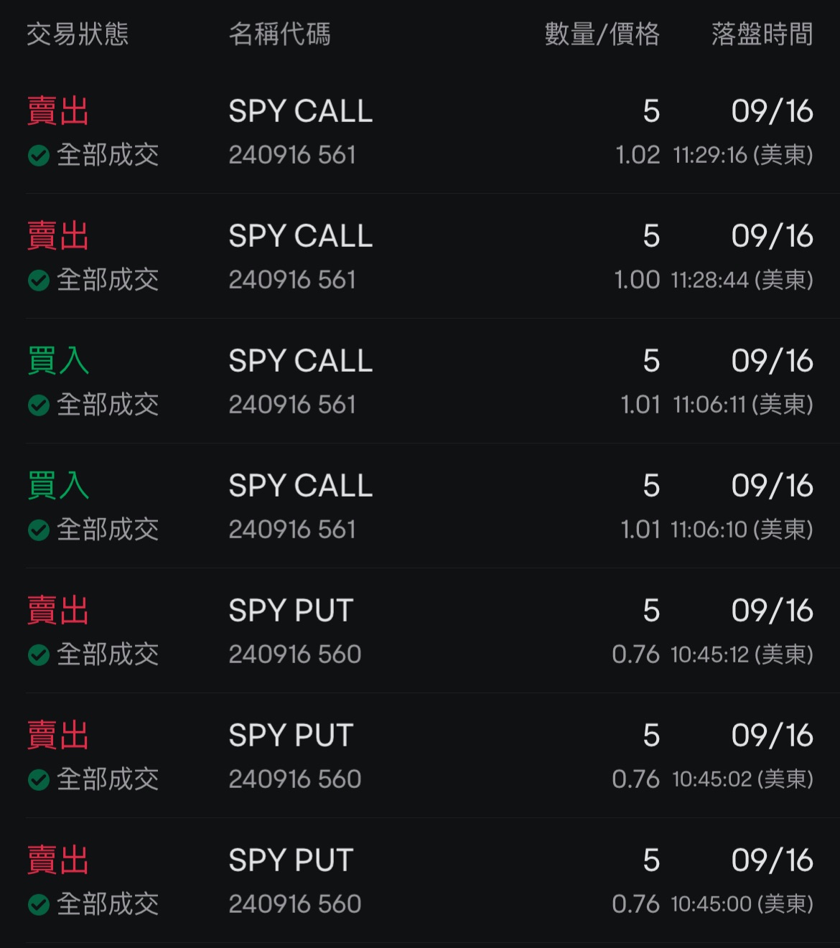Open SPY CALL order sold at 1.00

[x=300, y=237]
